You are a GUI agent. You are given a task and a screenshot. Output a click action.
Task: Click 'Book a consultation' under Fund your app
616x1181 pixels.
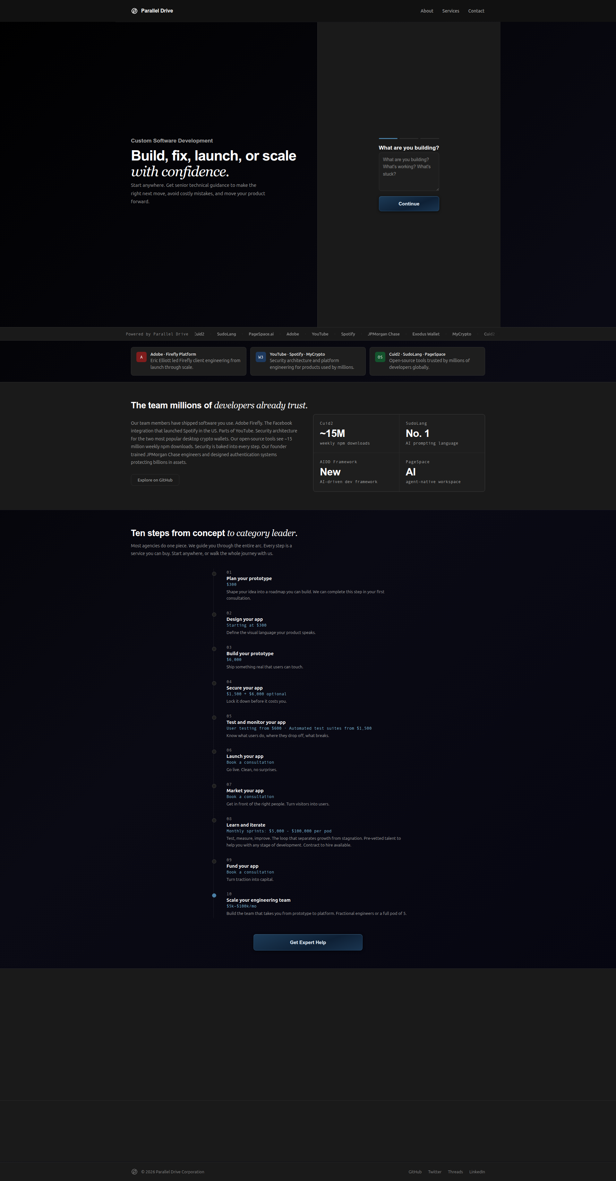(250, 873)
